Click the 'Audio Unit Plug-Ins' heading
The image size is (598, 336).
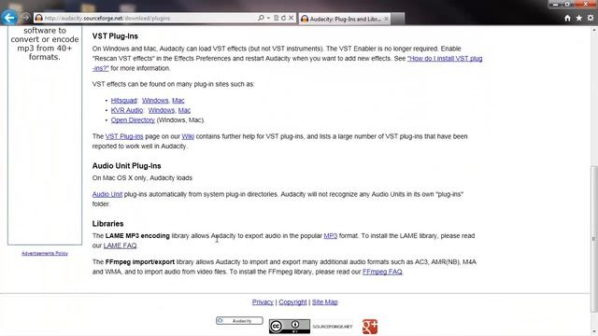[x=127, y=166]
